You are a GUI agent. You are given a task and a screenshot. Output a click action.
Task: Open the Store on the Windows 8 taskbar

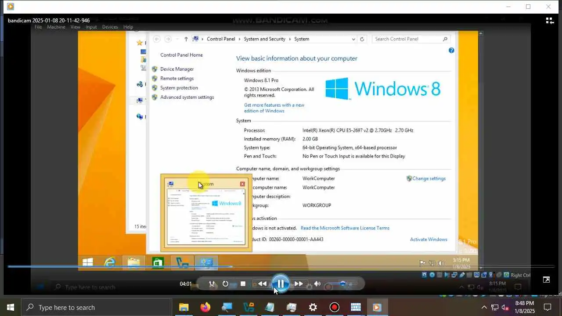[158, 262]
